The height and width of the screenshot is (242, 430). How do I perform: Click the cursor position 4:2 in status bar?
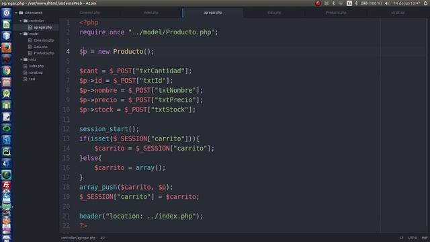coord(102,238)
